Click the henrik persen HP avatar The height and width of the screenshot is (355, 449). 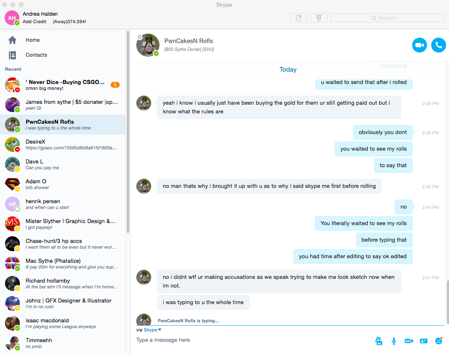(x=12, y=204)
